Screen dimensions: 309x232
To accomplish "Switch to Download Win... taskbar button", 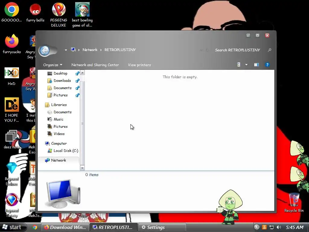I will (65, 227).
